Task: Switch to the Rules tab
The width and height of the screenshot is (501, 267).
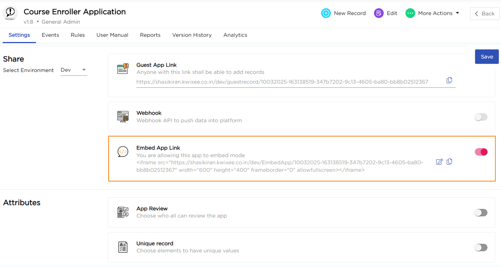Action: pos(78,35)
